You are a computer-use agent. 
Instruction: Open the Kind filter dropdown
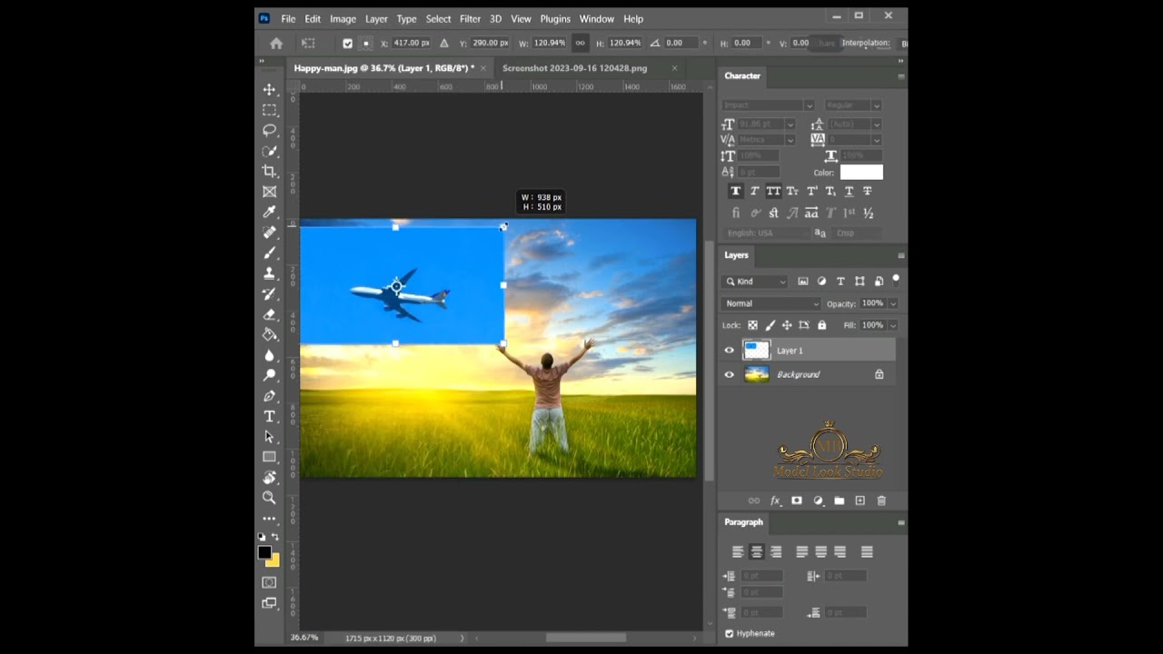pyautogui.click(x=755, y=282)
